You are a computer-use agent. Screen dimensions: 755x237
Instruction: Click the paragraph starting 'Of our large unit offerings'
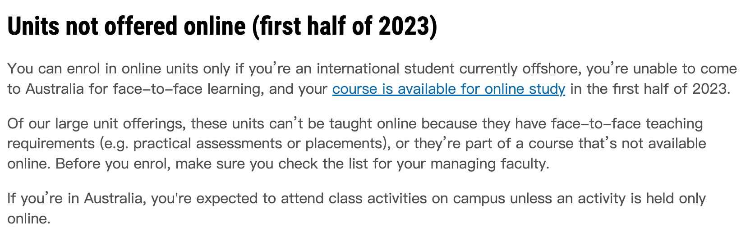(x=357, y=143)
